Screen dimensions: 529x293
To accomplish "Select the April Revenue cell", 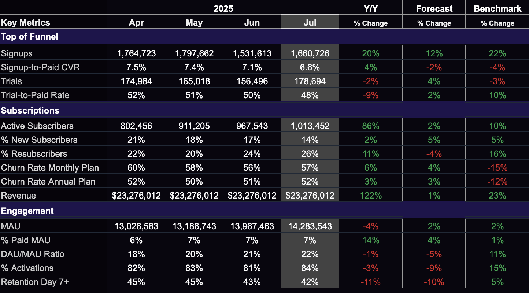I will [136, 196].
